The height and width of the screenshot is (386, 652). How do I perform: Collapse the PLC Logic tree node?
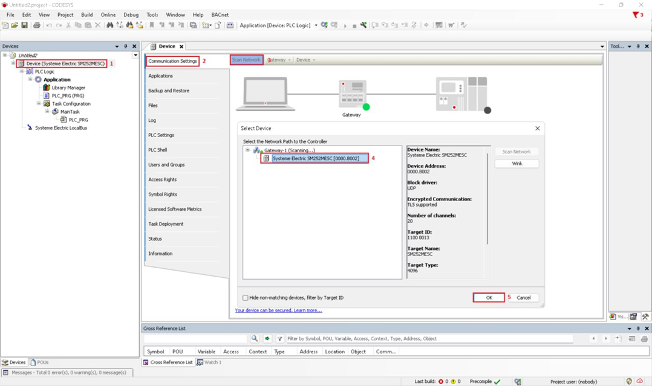[x=22, y=72]
